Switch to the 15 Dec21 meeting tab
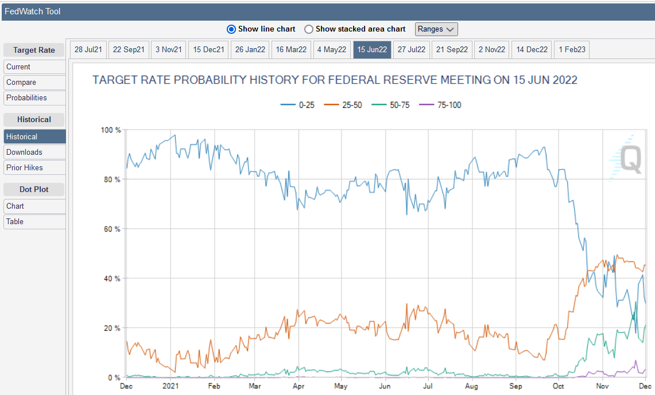Viewport: 655px width, 395px height. [x=208, y=50]
